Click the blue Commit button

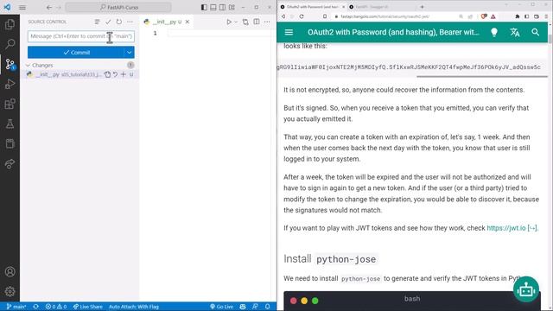click(76, 53)
